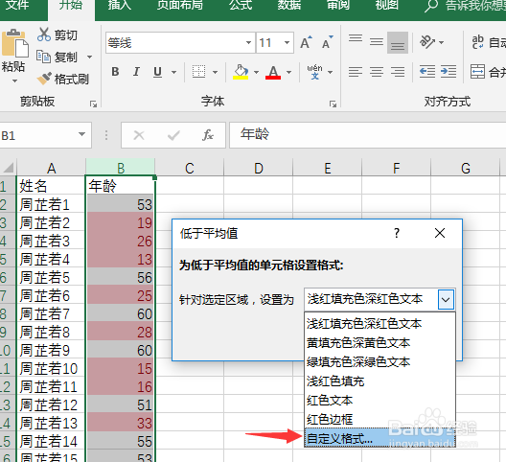Image resolution: width=506 pixels, height=462 pixels.
Task: Center text horizontally
Action: click(x=377, y=72)
